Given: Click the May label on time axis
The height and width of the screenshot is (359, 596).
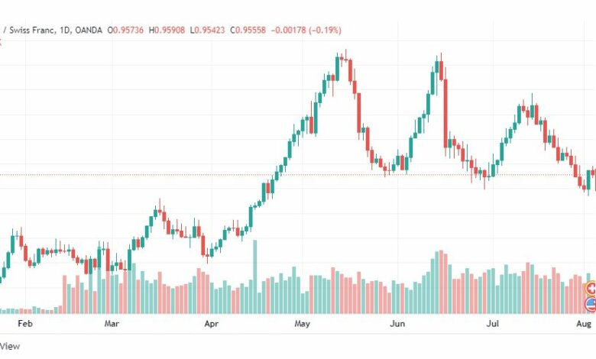Looking at the screenshot, I should 302,324.
